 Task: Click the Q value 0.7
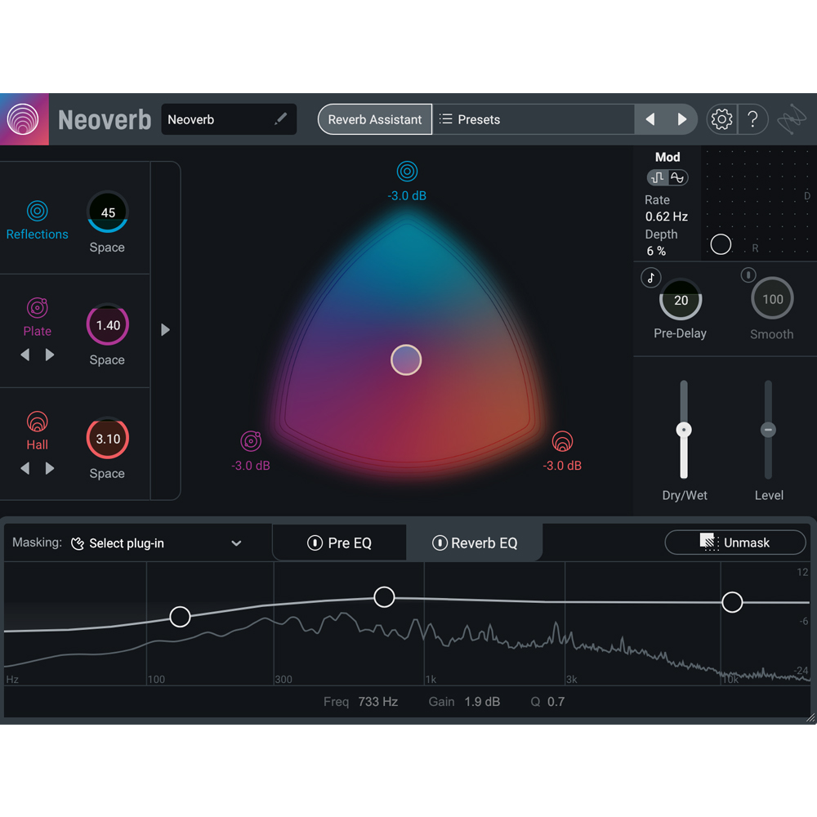[x=556, y=702]
